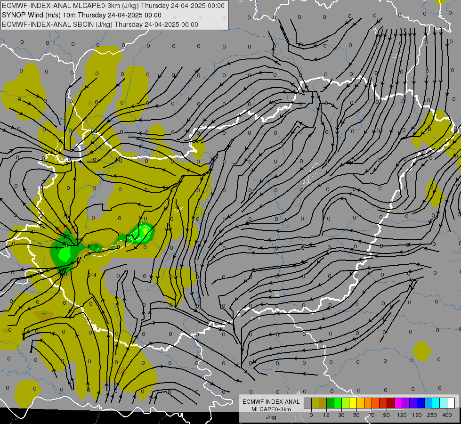Click the legend value 90
This screenshot has width=461, height=424.
(386, 415)
